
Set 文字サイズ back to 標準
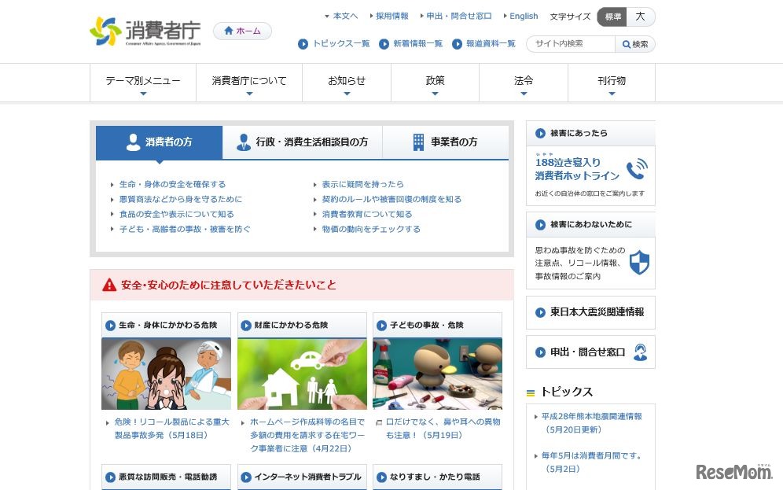click(x=612, y=16)
